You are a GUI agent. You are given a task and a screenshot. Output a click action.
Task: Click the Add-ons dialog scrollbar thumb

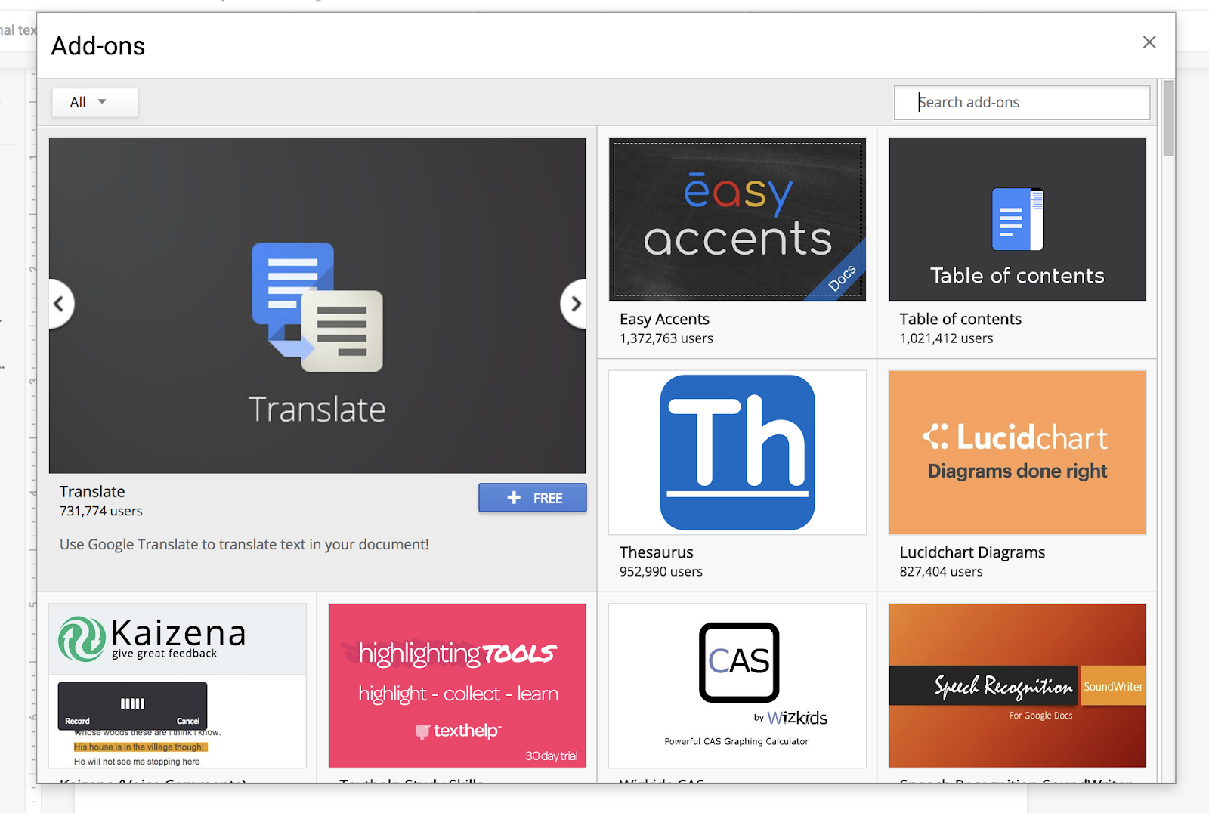pyautogui.click(x=1169, y=118)
